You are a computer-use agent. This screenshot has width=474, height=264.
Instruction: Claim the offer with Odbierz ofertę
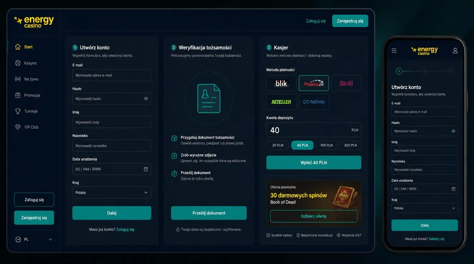(314, 216)
